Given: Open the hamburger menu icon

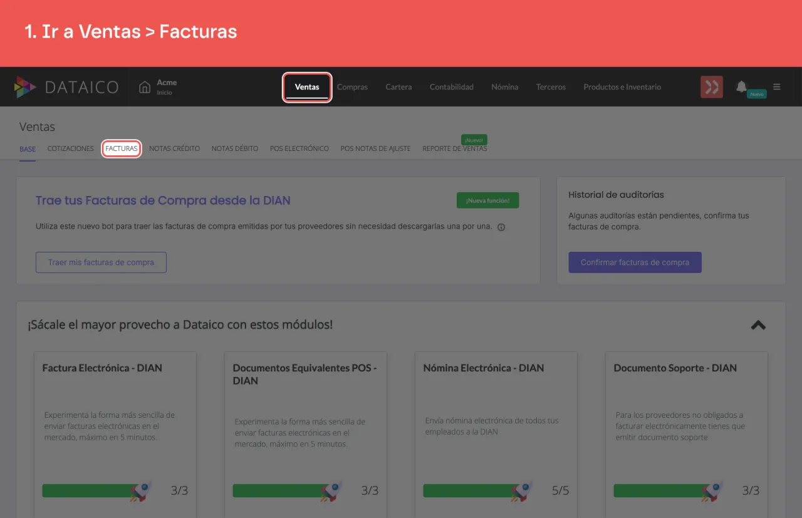Looking at the screenshot, I should click(x=777, y=87).
